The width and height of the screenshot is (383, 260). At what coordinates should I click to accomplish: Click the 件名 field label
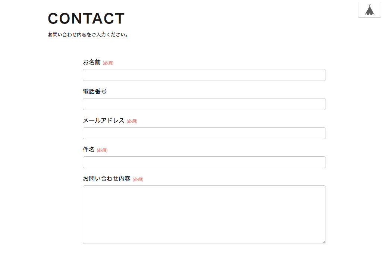(x=89, y=150)
